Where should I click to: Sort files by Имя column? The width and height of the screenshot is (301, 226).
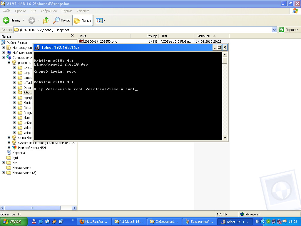(x=104, y=36)
